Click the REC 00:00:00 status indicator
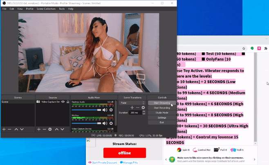 [x=124, y=135]
